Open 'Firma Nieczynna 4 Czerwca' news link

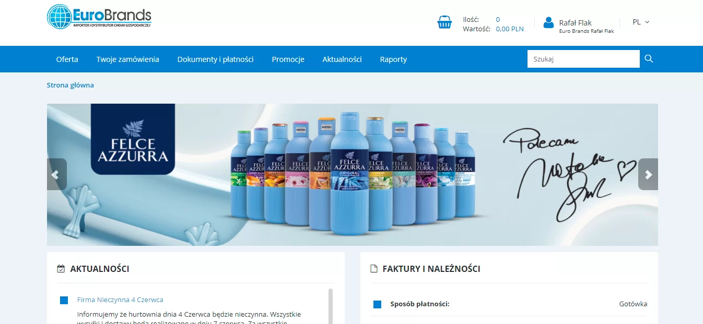[x=120, y=300]
